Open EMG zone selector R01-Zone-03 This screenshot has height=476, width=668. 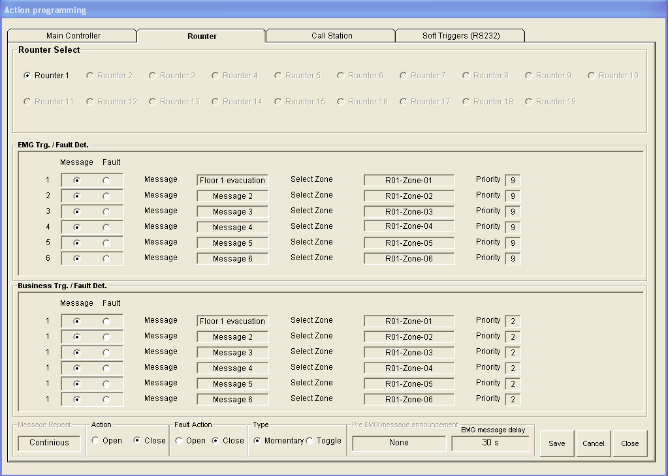tap(409, 211)
